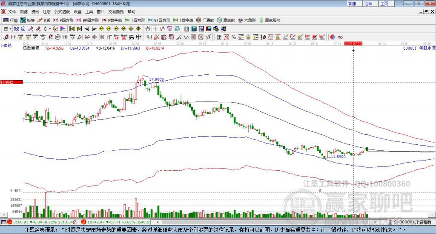The height and width of the screenshot is (234, 436).
Task: Open the 资讯 menu
Action: coord(35,11)
